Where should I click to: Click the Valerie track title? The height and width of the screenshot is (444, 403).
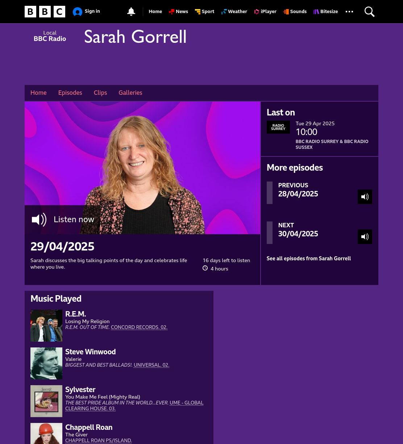74,359
